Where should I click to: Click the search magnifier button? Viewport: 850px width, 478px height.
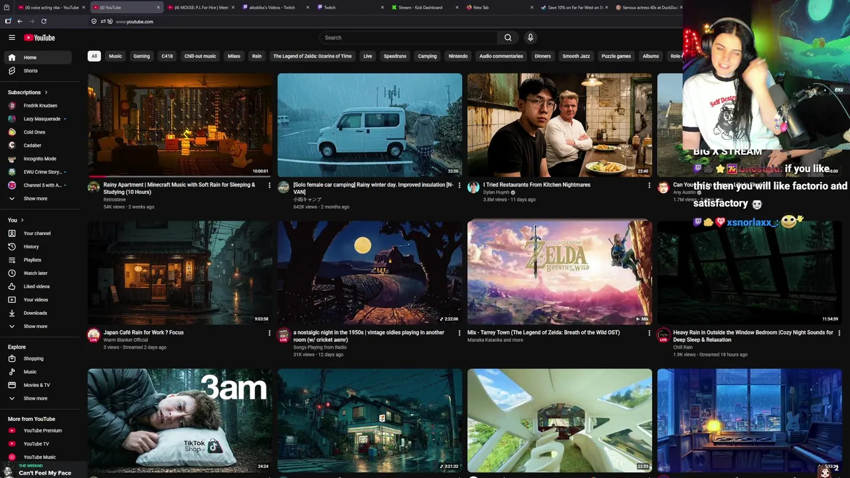[508, 38]
